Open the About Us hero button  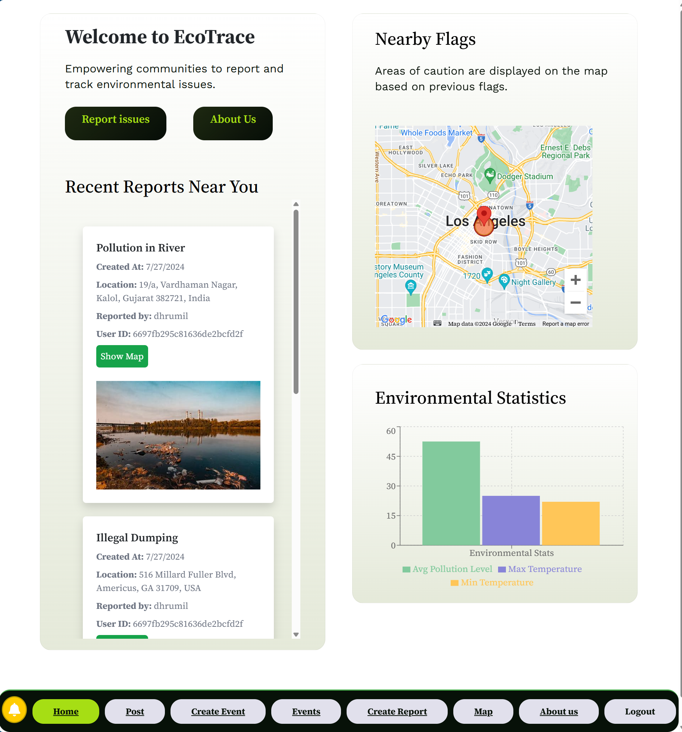[x=233, y=123]
